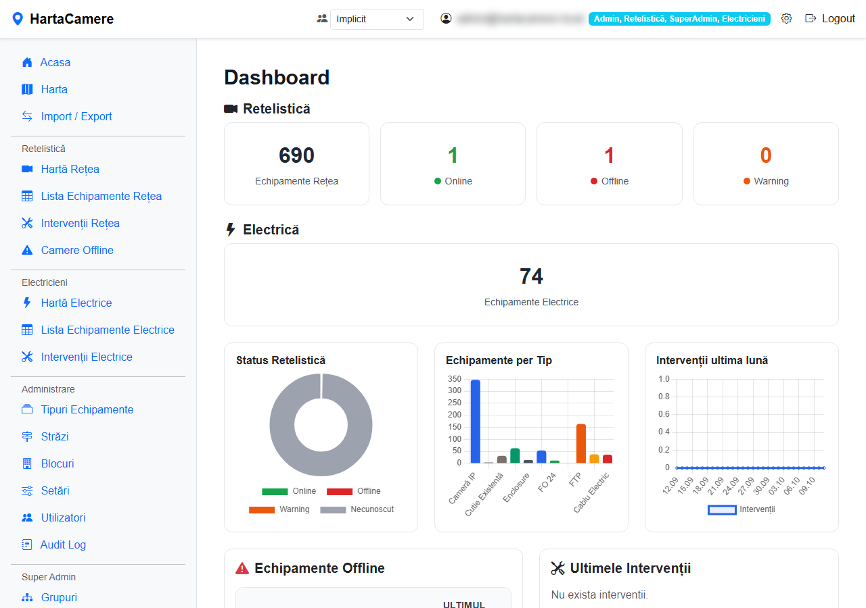This screenshot has width=866, height=608.
Task: Click the gray donut chart ring
Action: click(x=283, y=426)
